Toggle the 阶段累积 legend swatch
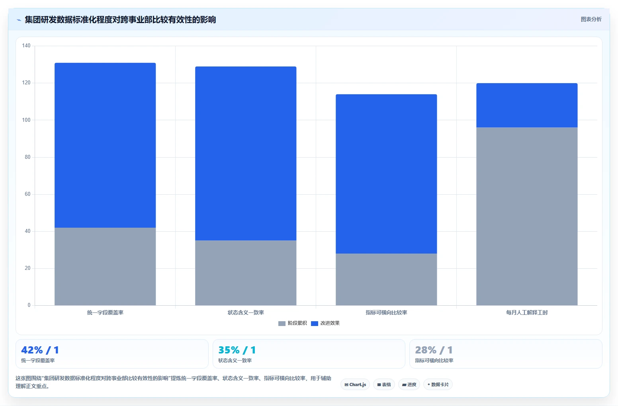This screenshot has width=618, height=406. [x=282, y=323]
